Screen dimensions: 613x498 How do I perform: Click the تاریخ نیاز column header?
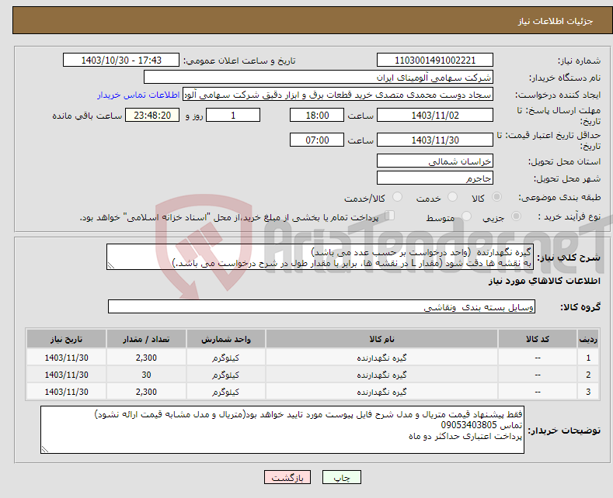click(x=66, y=339)
